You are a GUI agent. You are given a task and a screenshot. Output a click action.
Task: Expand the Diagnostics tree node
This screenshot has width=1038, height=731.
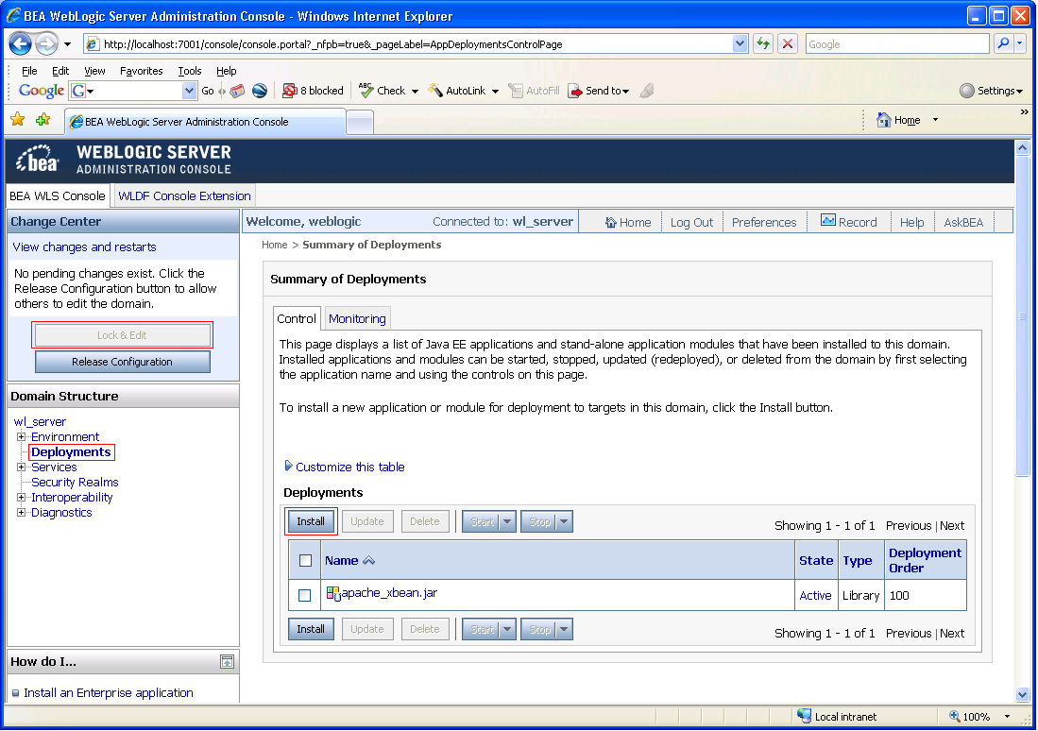(21, 513)
